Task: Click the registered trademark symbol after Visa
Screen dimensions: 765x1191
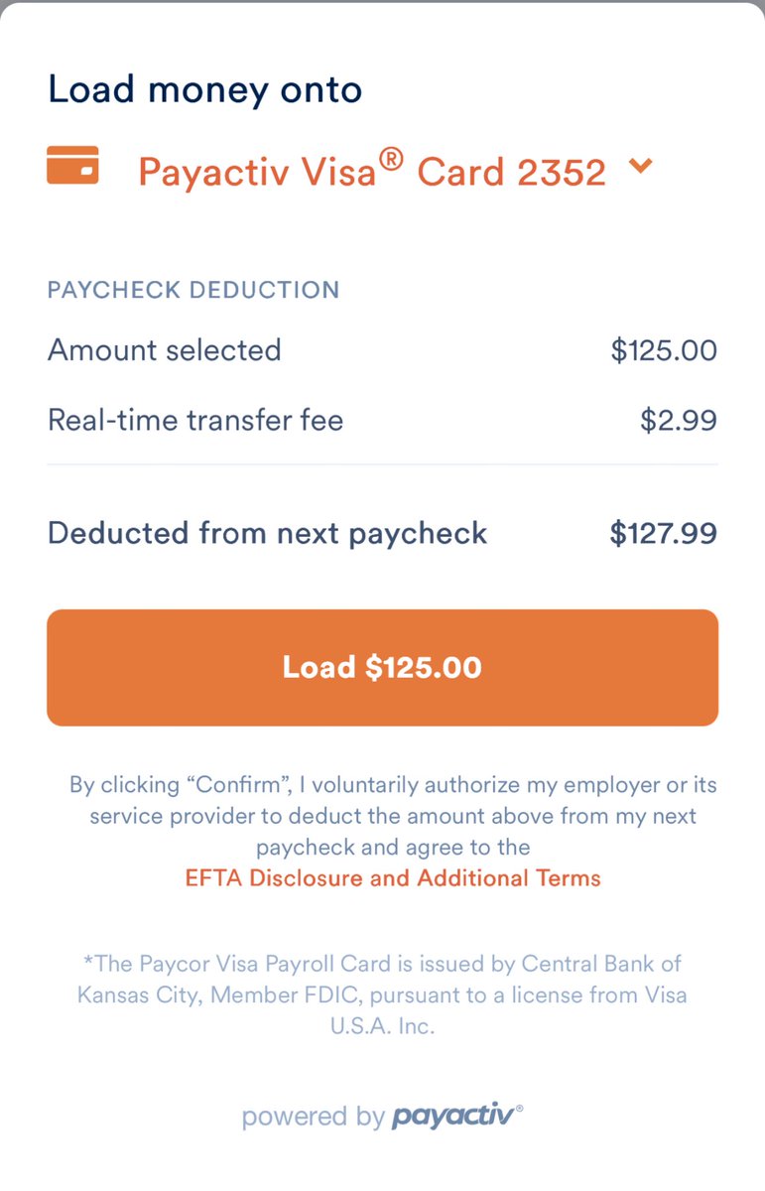Action: tap(392, 159)
